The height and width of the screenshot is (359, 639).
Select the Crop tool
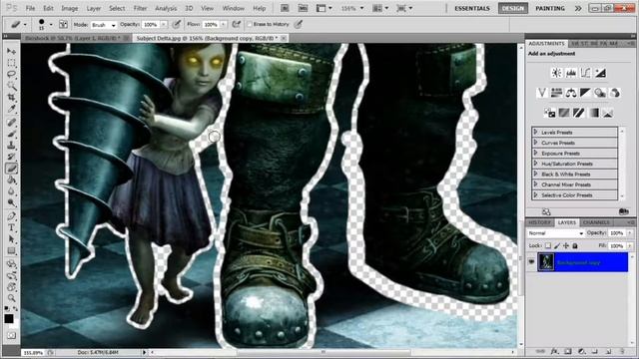pos(11,98)
